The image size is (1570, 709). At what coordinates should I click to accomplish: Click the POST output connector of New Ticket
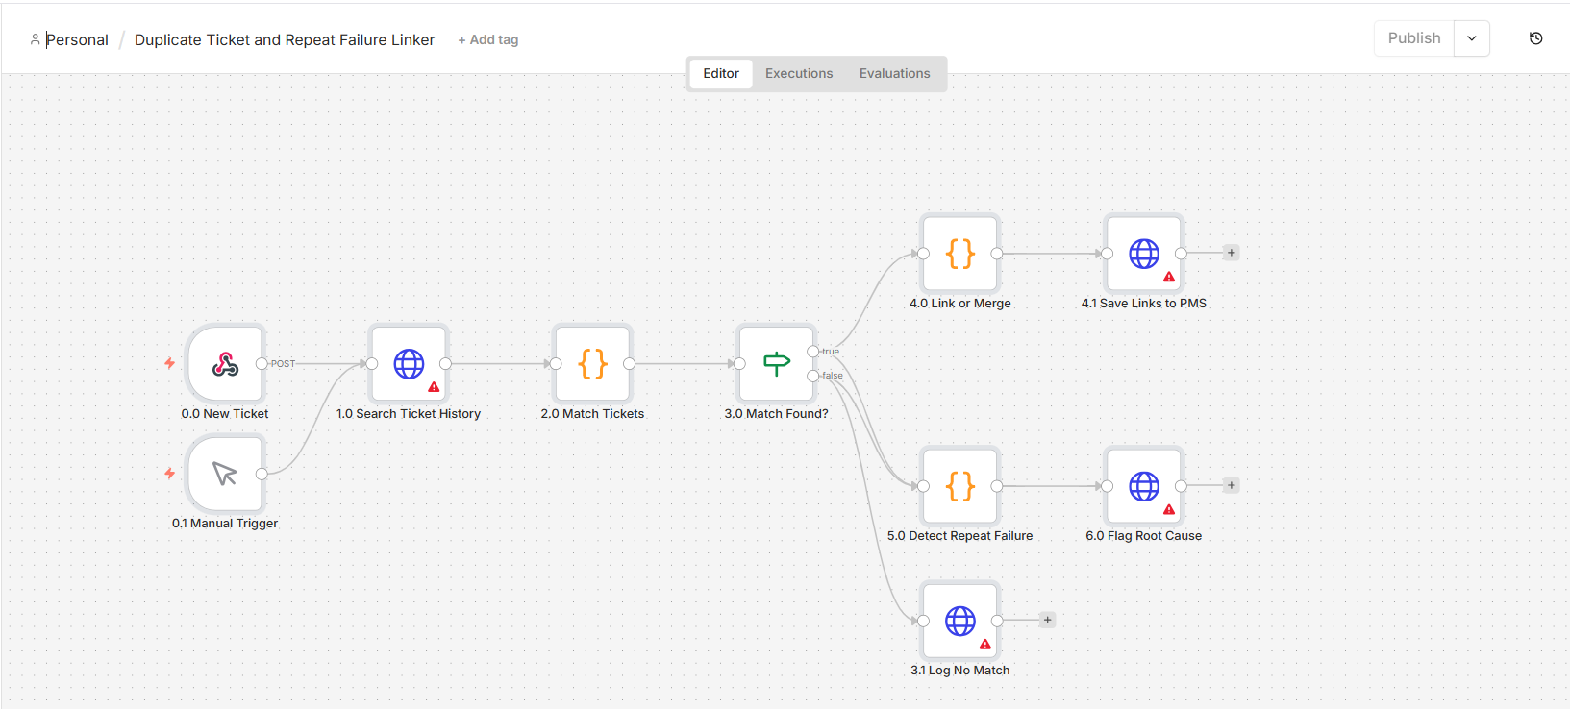coord(262,363)
